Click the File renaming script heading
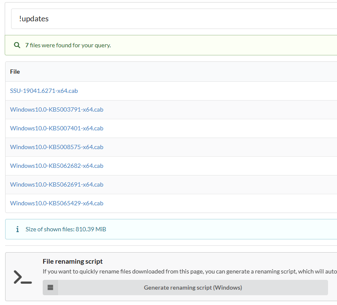Screen dimensions: 337x305 point(73,262)
